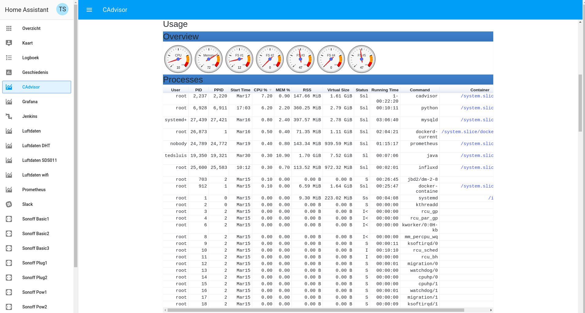This screenshot has width=585, height=313.
Task: Click the right arrow of horizontal scrollbar
Action: [x=491, y=310]
